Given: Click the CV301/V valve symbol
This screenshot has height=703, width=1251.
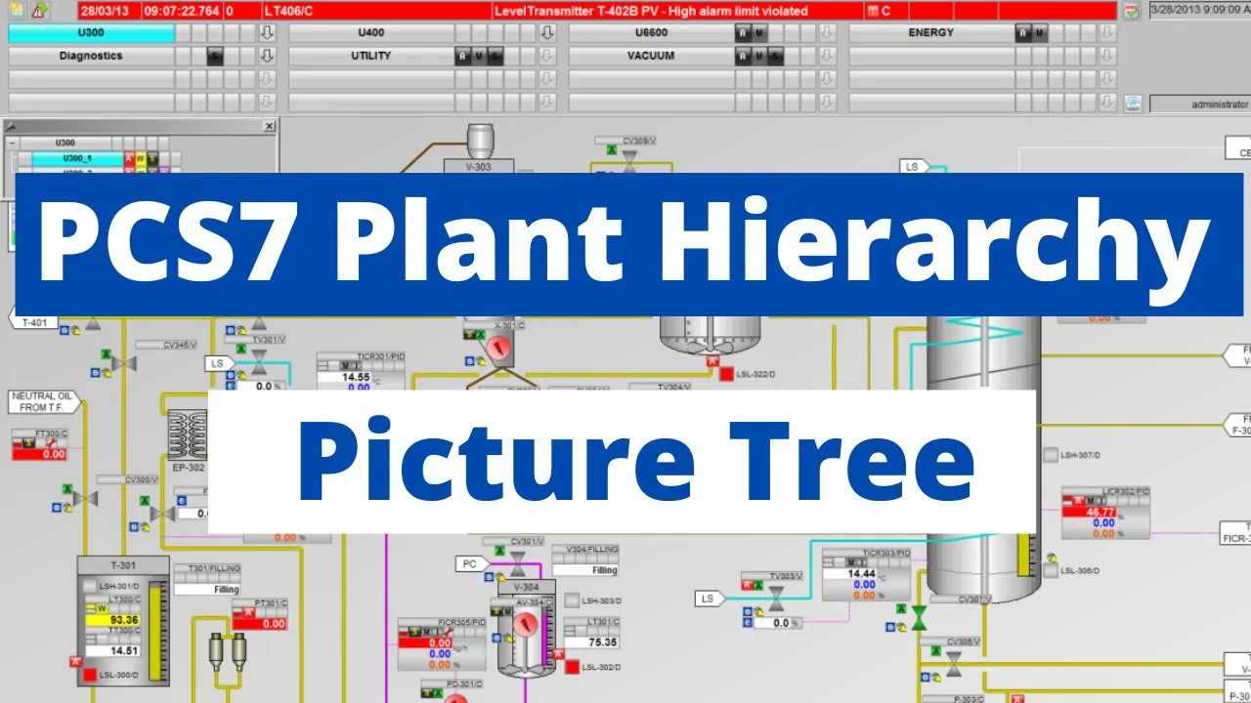Looking at the screenshot, I should pos(518,563).
